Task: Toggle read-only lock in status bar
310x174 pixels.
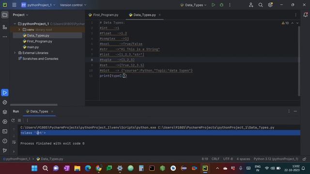Action: (305, 159)
